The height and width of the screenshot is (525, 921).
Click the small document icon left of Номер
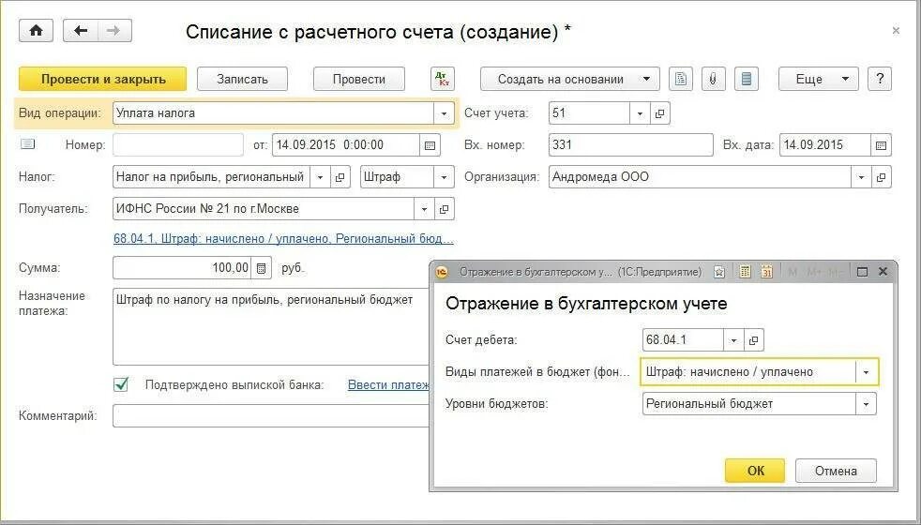(27, 143)
